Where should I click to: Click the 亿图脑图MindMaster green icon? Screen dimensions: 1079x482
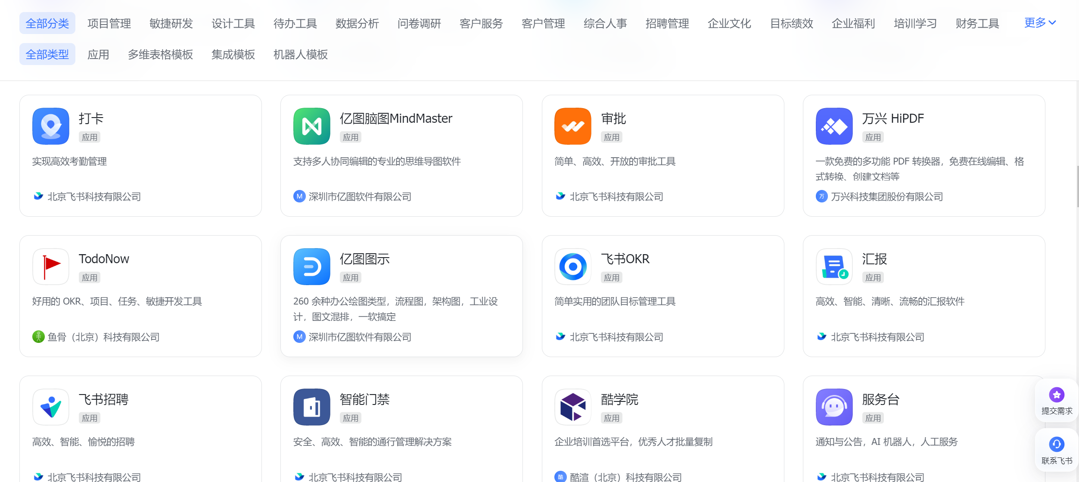[312, 126]
